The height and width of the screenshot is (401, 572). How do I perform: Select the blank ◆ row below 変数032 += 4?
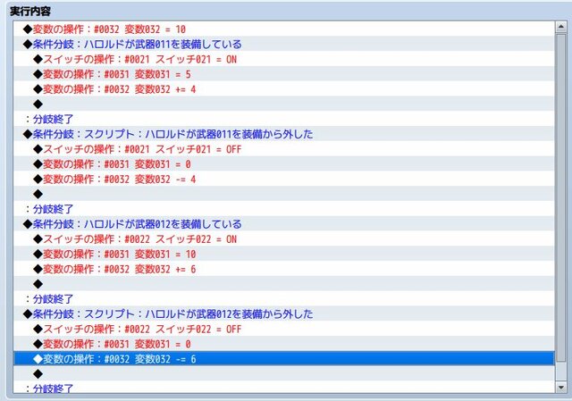tap(284, 104)
